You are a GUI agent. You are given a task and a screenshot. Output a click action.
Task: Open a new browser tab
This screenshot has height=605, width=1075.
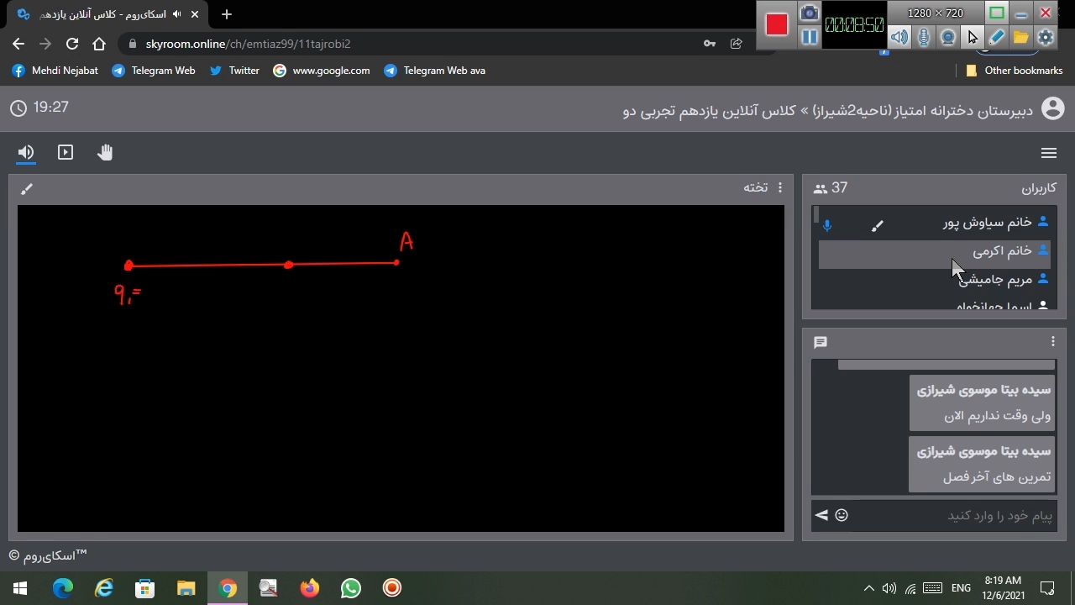227,14
